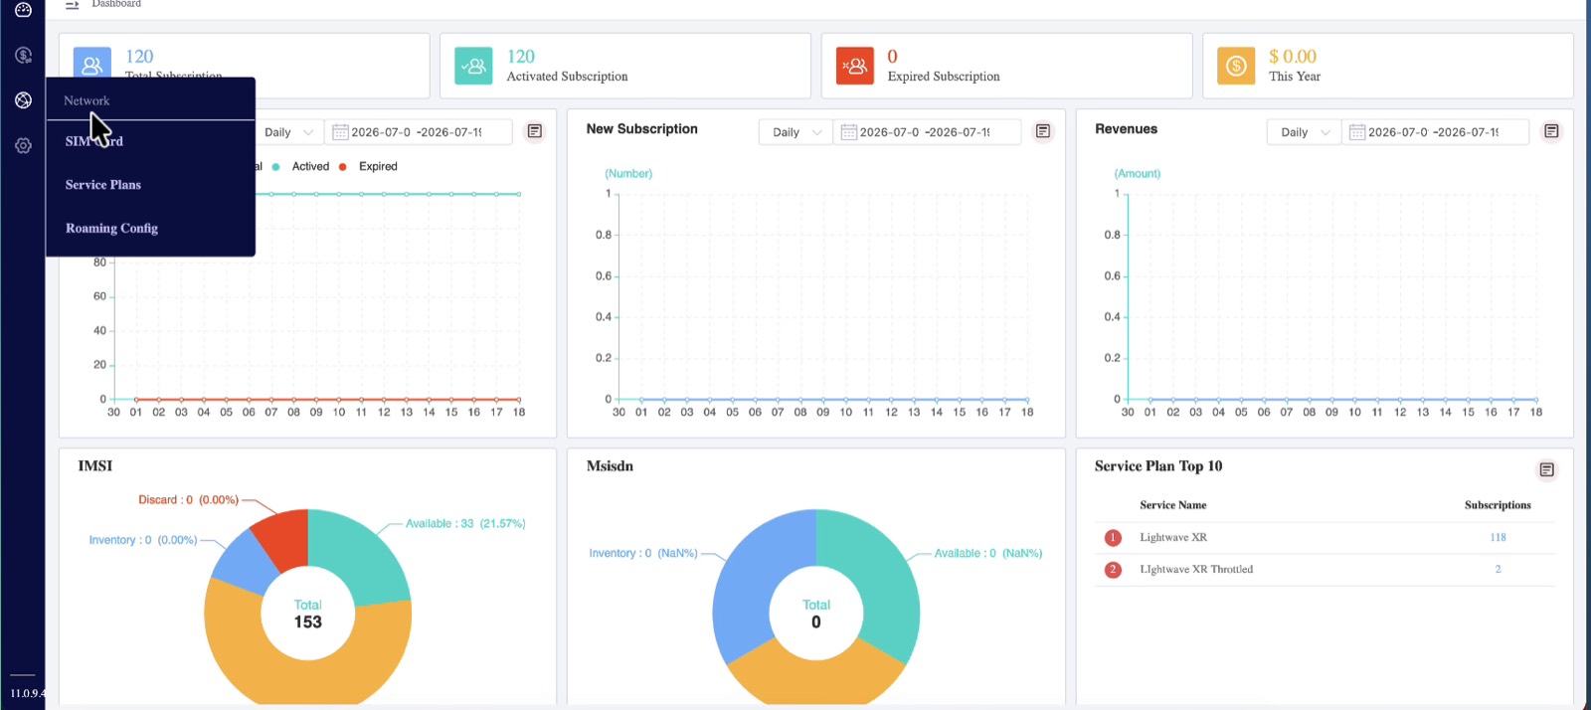Viewport: 1591px width, 710px height.
Task: Open the 2 subscriptions count link
Action: (1498, 569)
